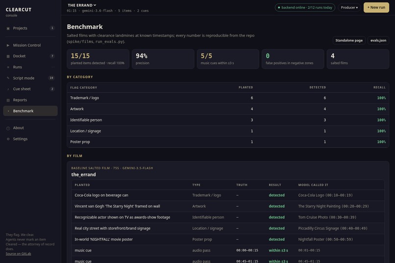
Task: Click the Script mode badge 19
Action: (51, 78)
